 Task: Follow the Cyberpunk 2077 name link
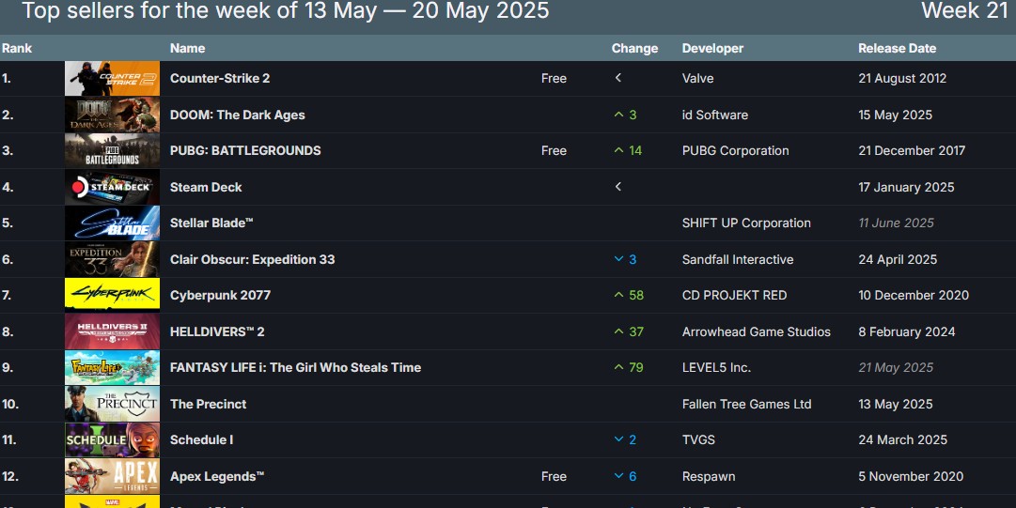tap(220, 296)
